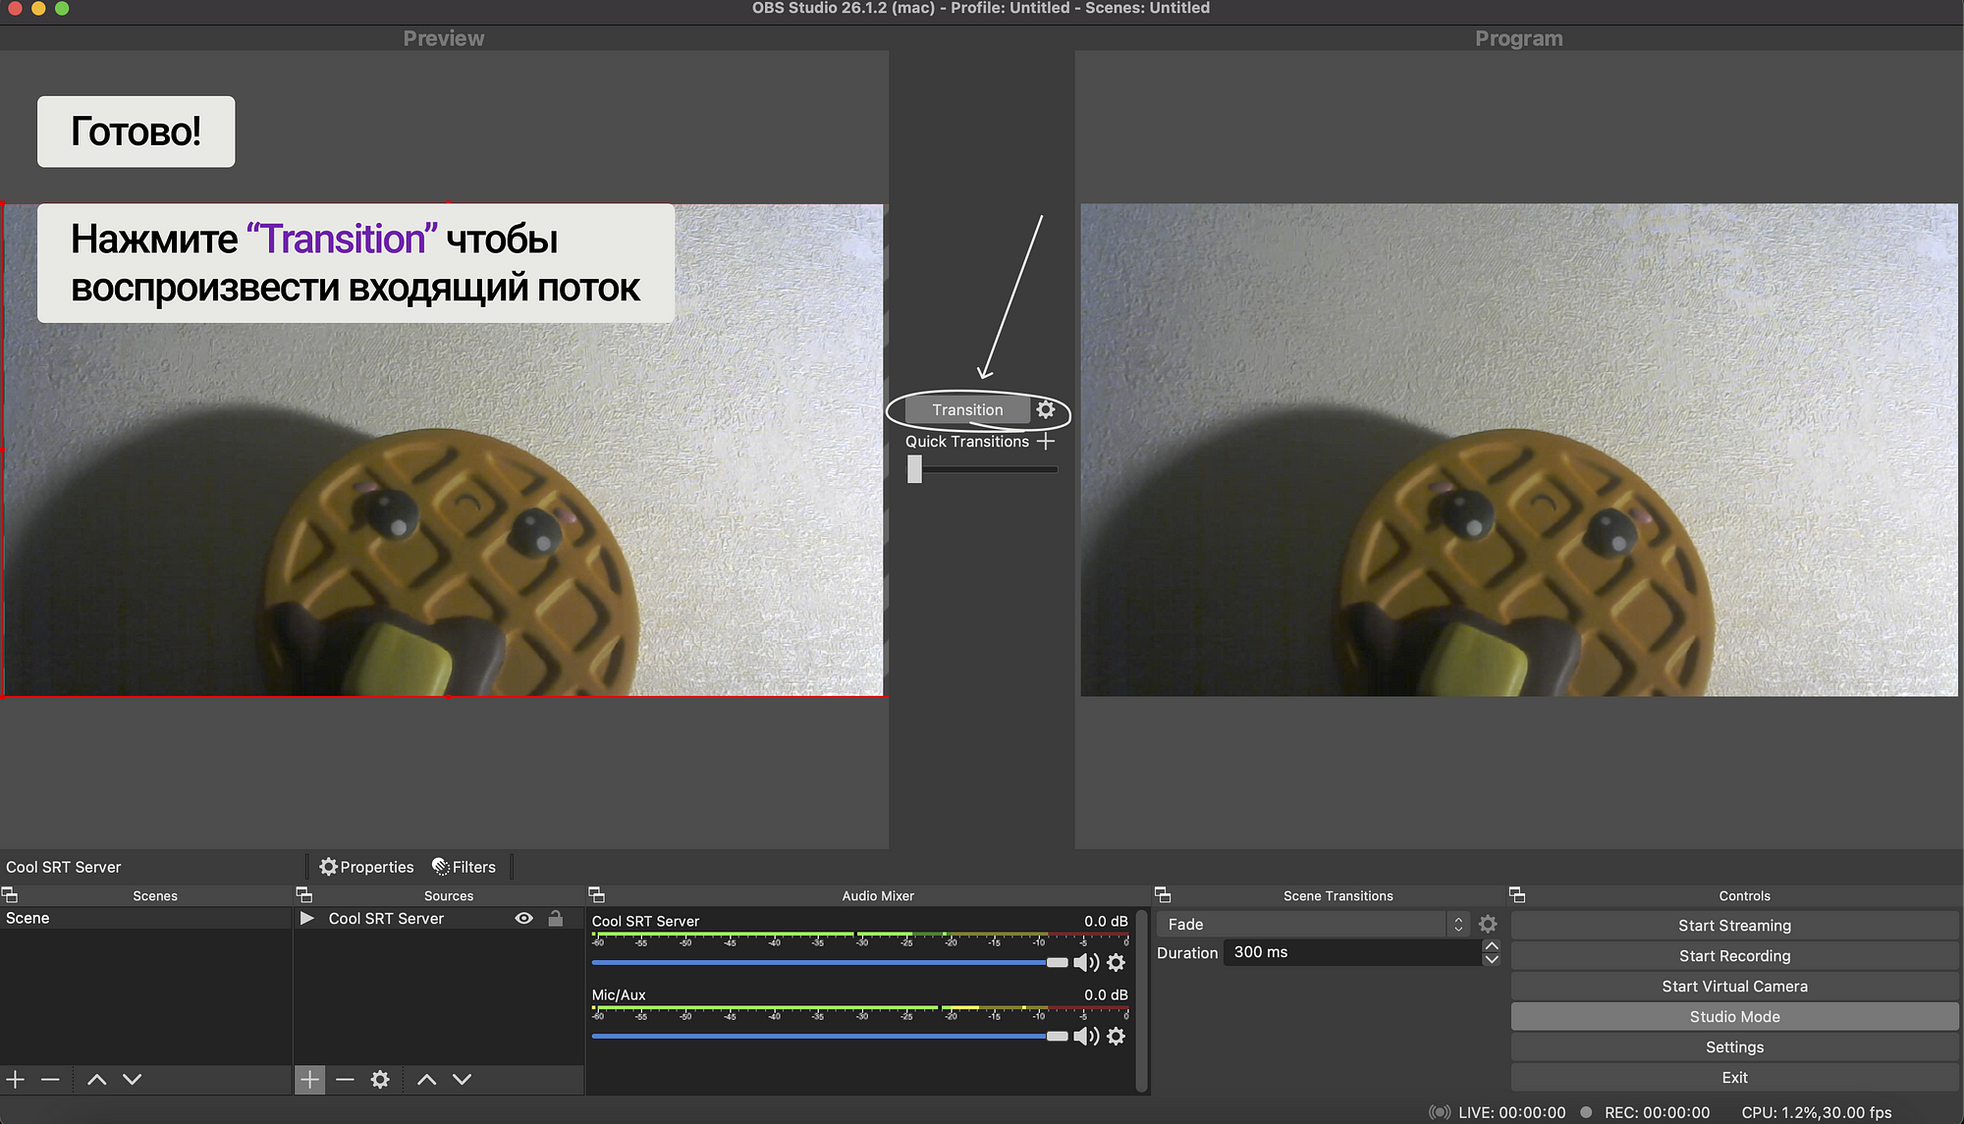Click the Preview video pane

click(x=443, y=450)
